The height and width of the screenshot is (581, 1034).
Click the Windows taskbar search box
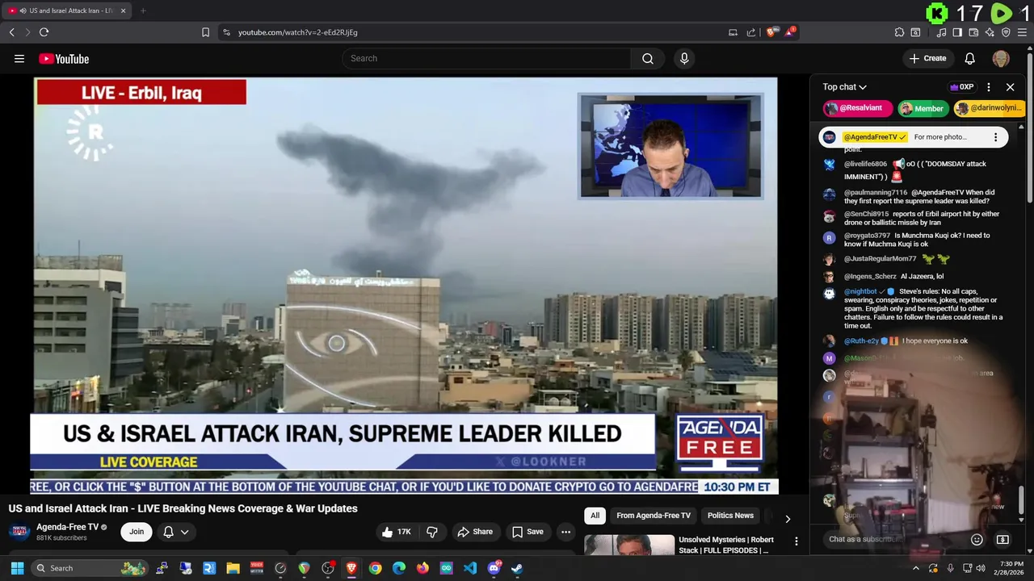pyautogui.click(x=90, y=568)
